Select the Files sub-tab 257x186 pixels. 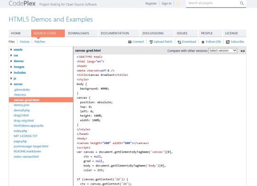click(11, 42)
